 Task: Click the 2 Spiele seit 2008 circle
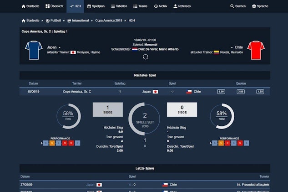(x=144, y=119)
